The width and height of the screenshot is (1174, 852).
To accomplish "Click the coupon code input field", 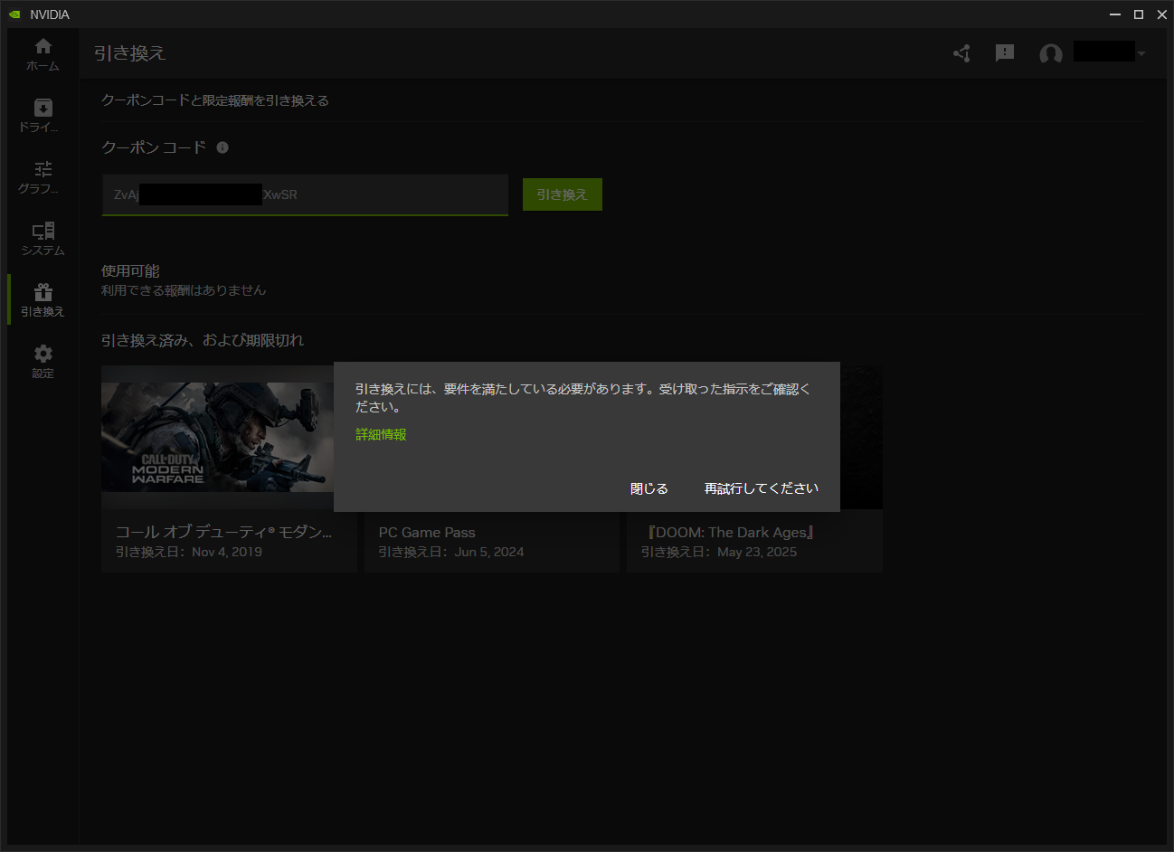I will (x=305, y=194).
